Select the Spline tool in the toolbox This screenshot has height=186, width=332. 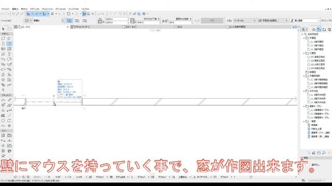tap(3, 126)
